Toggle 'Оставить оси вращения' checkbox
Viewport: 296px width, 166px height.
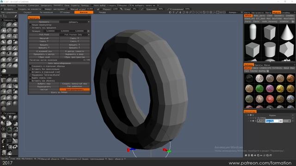click(x=31, y=28)
